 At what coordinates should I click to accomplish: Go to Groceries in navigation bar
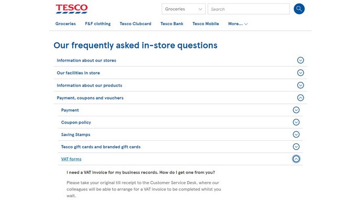(x=65, y=23)
